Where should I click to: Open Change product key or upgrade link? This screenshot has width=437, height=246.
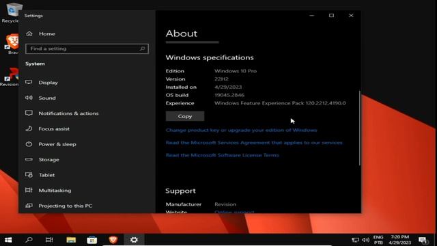(241, 131)
